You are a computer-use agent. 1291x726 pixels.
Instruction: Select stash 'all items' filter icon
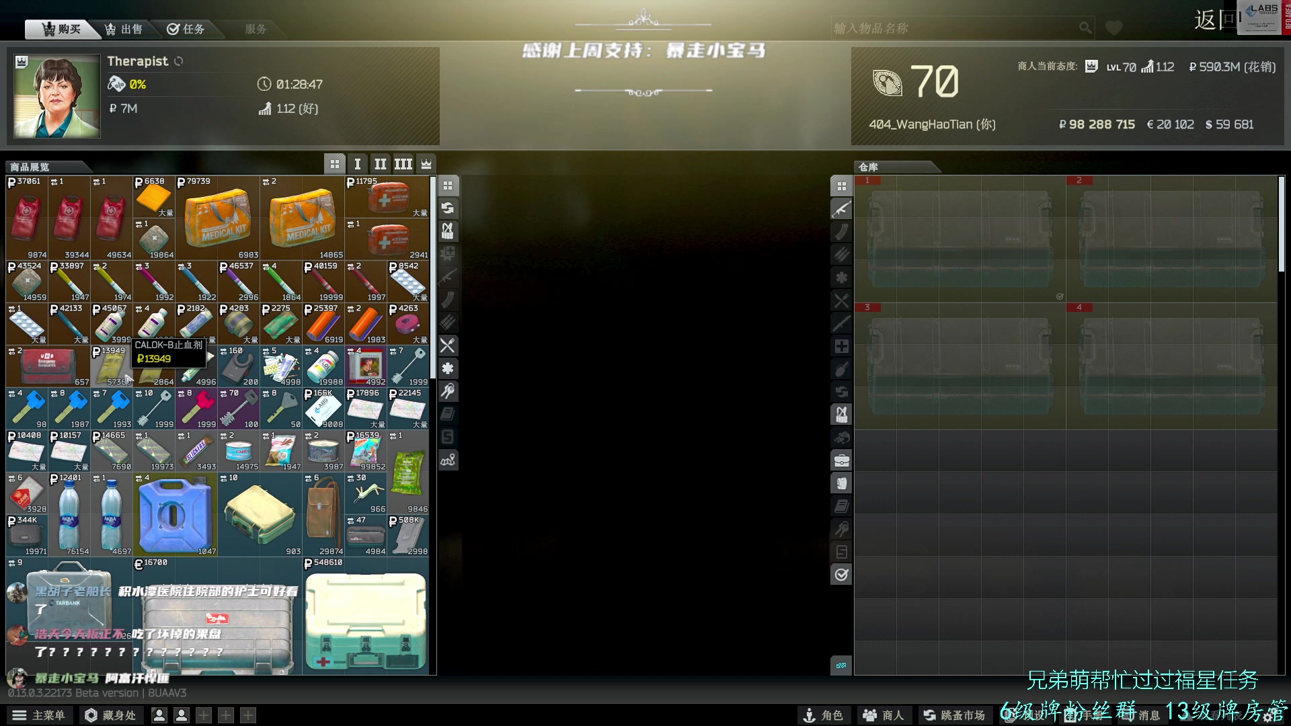841,186
